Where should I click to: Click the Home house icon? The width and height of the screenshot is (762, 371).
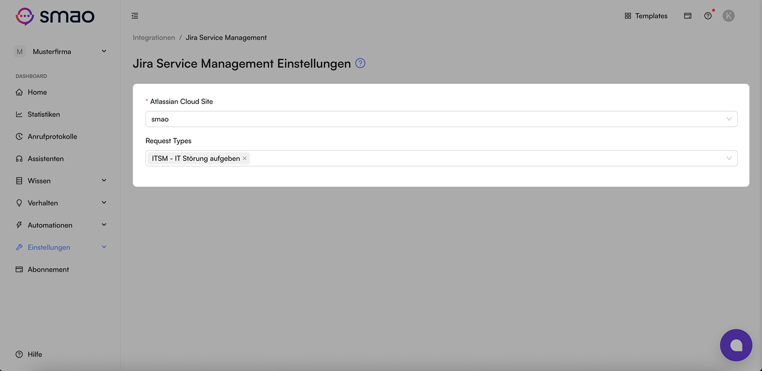tap(19, 92)
